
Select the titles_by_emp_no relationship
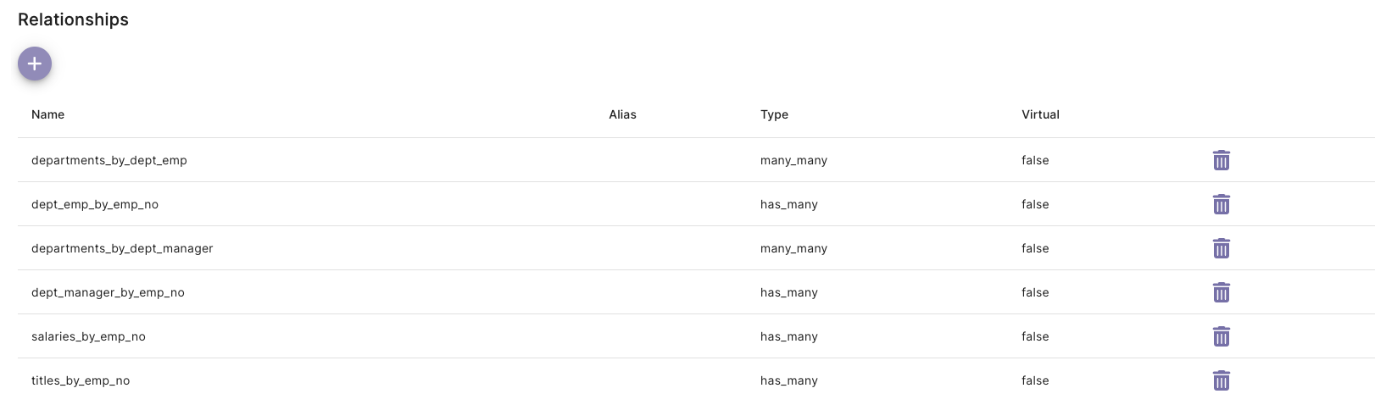coord(81,380)
